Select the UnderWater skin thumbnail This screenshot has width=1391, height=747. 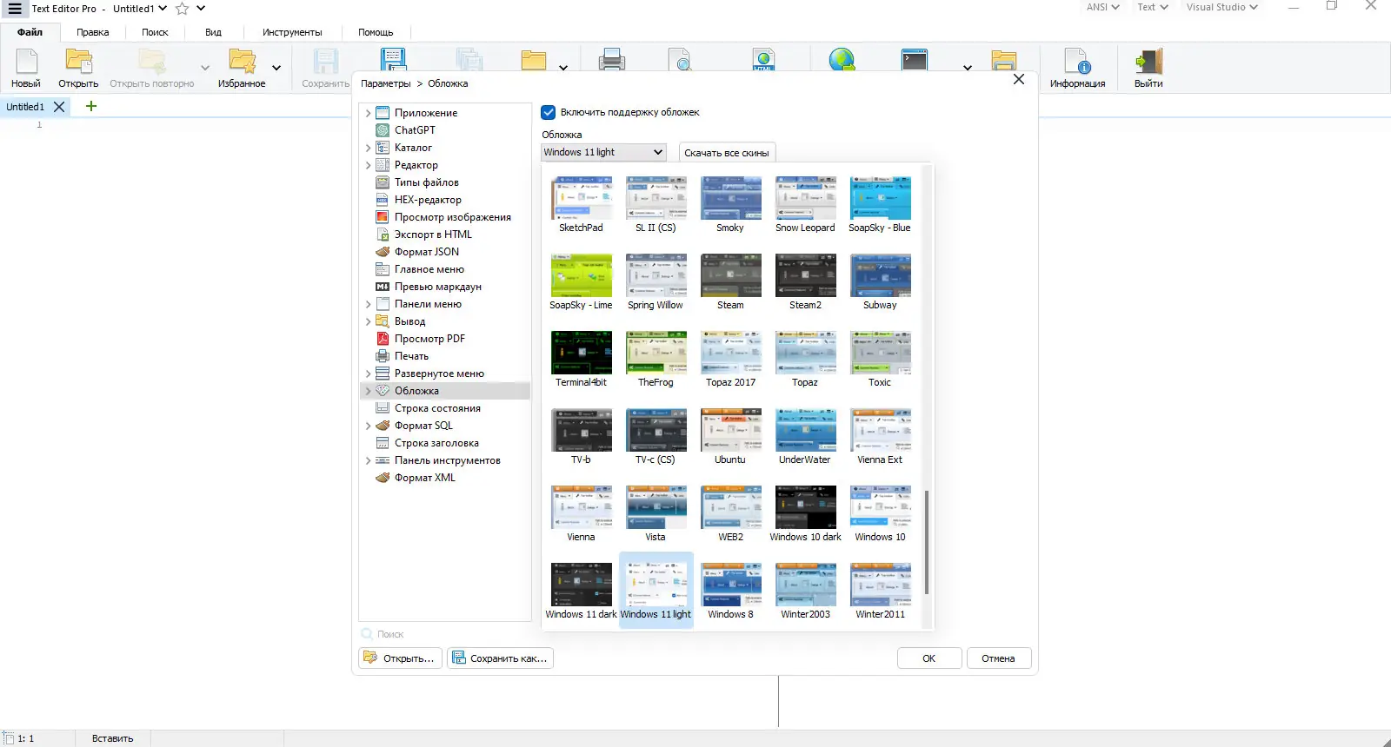(805, 436)
